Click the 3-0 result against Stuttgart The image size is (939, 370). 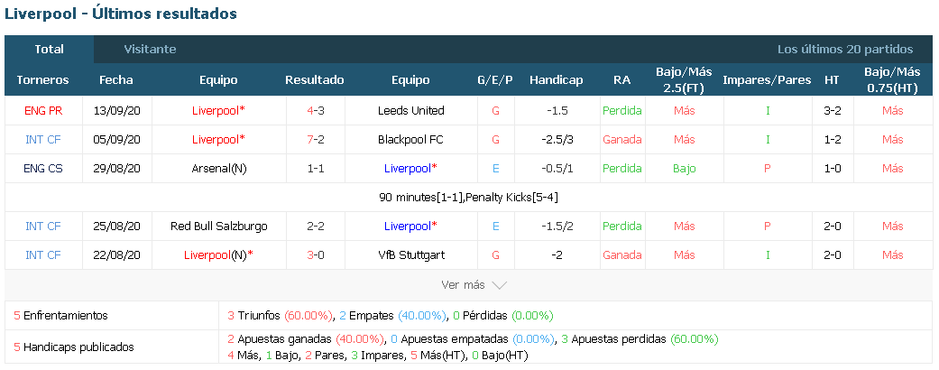pyautogui.click(x=316, y=255)
